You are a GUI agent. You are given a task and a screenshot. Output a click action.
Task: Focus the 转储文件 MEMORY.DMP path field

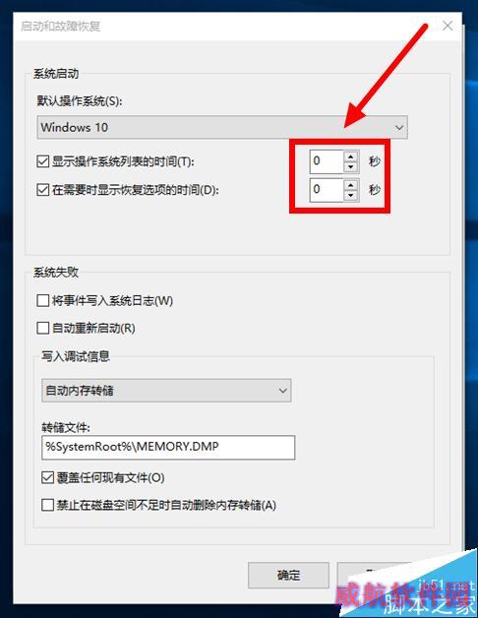pos(168,448)
